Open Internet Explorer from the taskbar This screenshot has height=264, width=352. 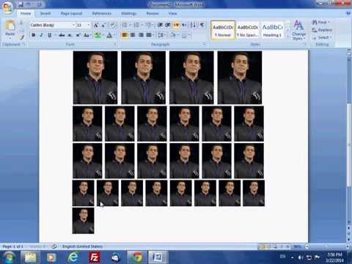click(x=73, y=257)
